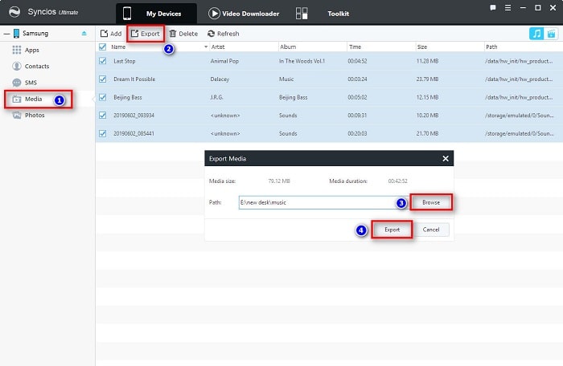Open the My Devices tab
Image resolution: width=563 pixels, height=366 pixels.
pos(156,14)
